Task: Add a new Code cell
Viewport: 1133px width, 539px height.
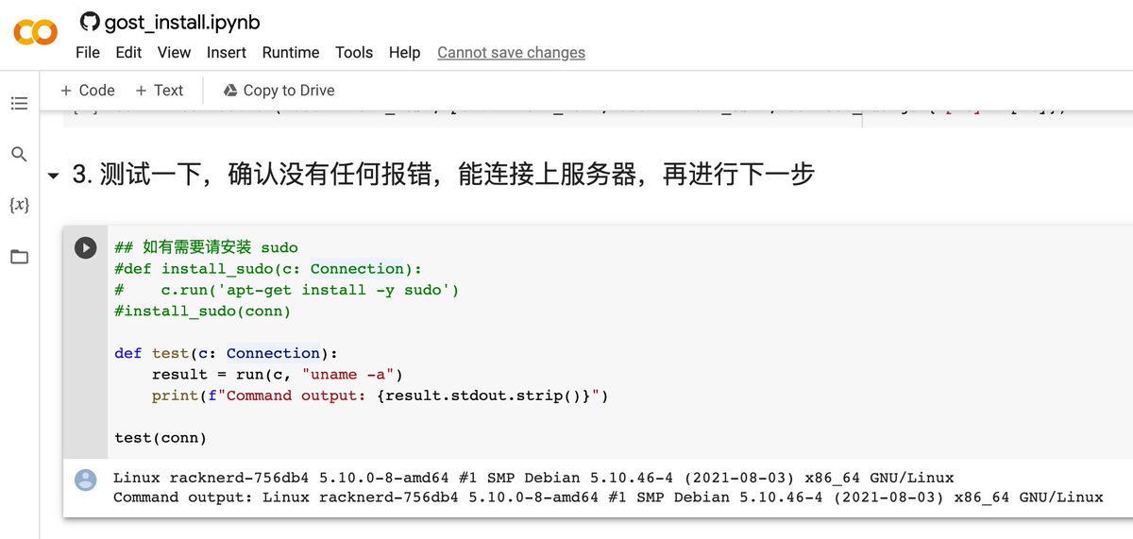Action: 87,91
